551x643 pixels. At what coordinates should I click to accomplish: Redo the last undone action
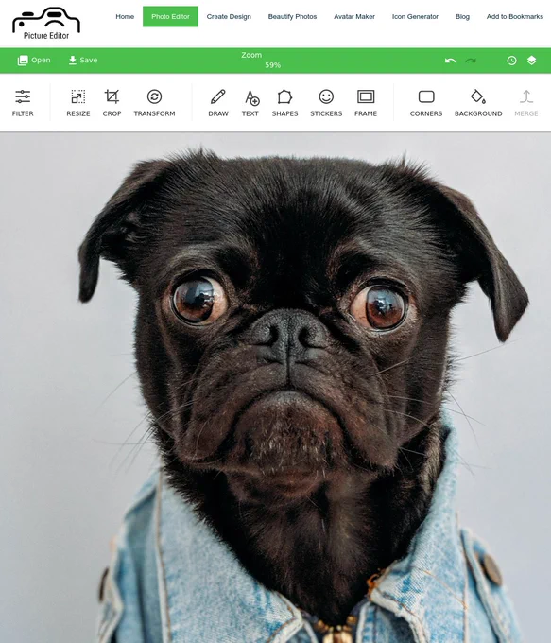(x=471, y=61)
